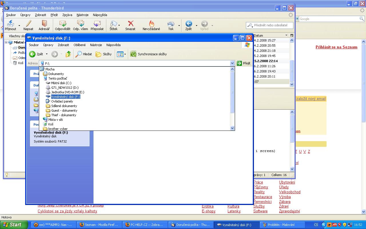366x229 pixels.
Task: Click the Přejít go button
Action: (244, 63)
